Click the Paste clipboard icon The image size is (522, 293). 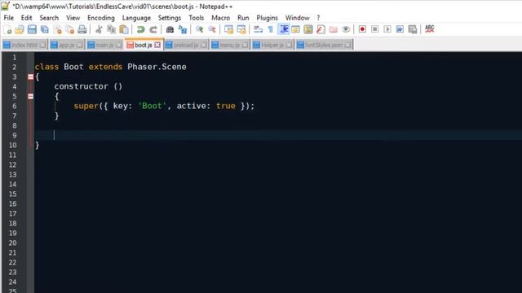coord(124,29)
